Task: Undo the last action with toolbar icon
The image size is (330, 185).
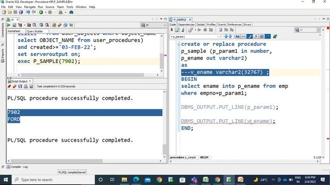Action: click(x=28, y=12)
